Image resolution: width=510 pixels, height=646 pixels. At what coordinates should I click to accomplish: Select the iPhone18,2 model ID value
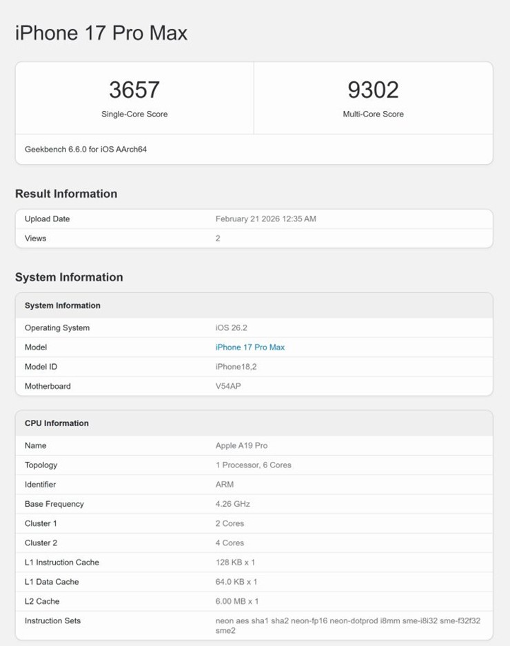click(236, 367)
